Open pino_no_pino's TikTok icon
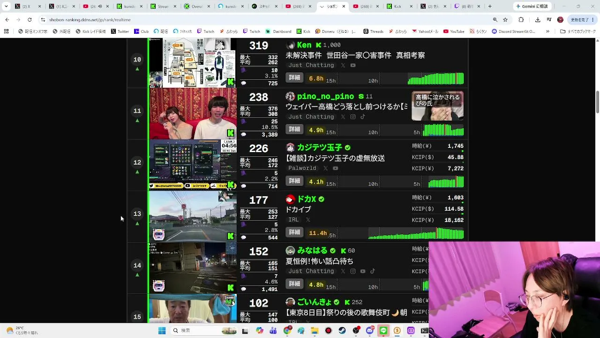Viewport: 600px width, 338px height. click(363, 117)
